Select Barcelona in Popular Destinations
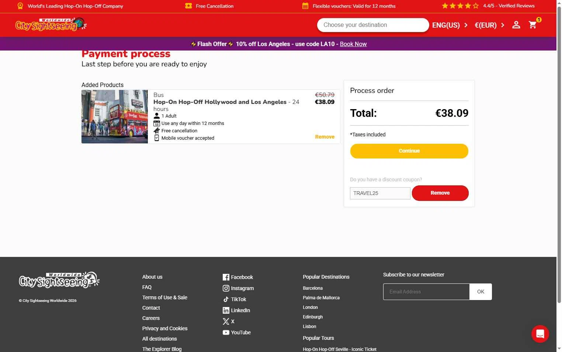 [x=313, y=288]
